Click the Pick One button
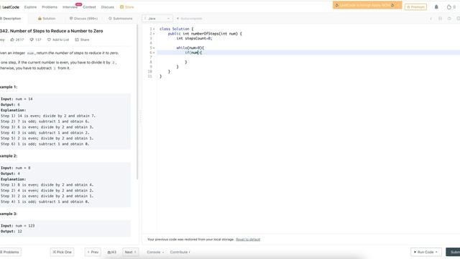This screenshot has width=460, height=259. coord(62,252)
